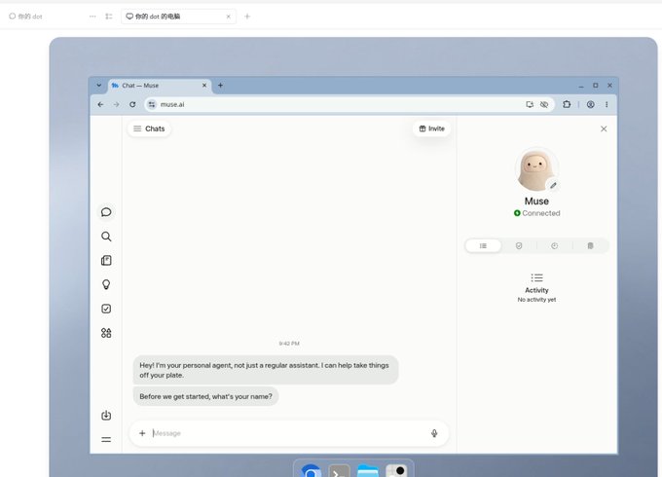Click the Muse avatar image
This screenshot has height=477, width=662.
[534, 170]
